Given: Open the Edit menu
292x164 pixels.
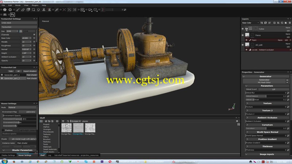Looking at the screenshot, I should pyautogui.click(x=10, y=5).
